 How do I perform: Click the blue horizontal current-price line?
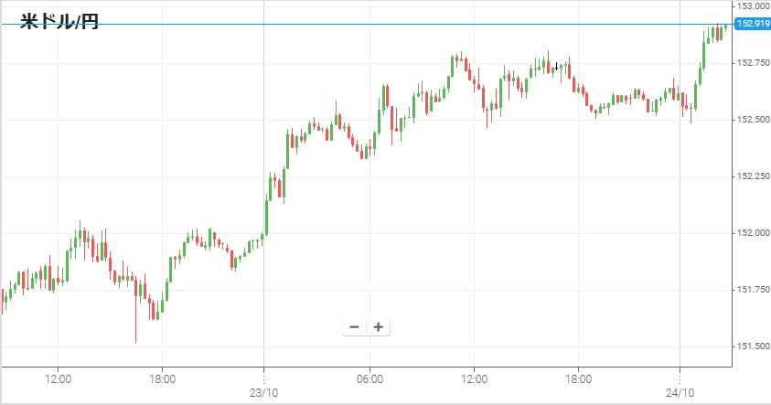point(366,25)
